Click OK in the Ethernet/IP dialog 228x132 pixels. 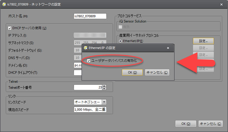(x=132, y=72)
